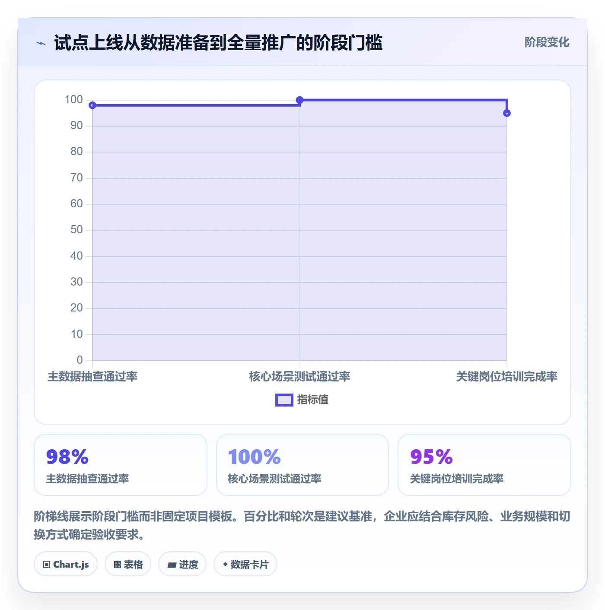The width and height of the screenshot is (605, 610).
Task: Click the Chart.js tag chip
Action: (66, 564)
